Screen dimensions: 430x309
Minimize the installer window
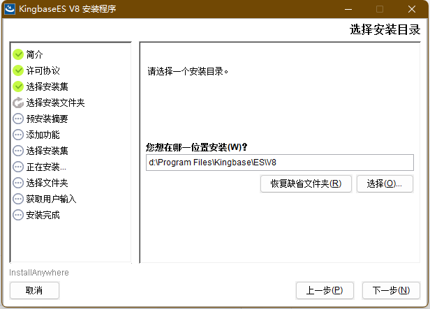point(348,9)
